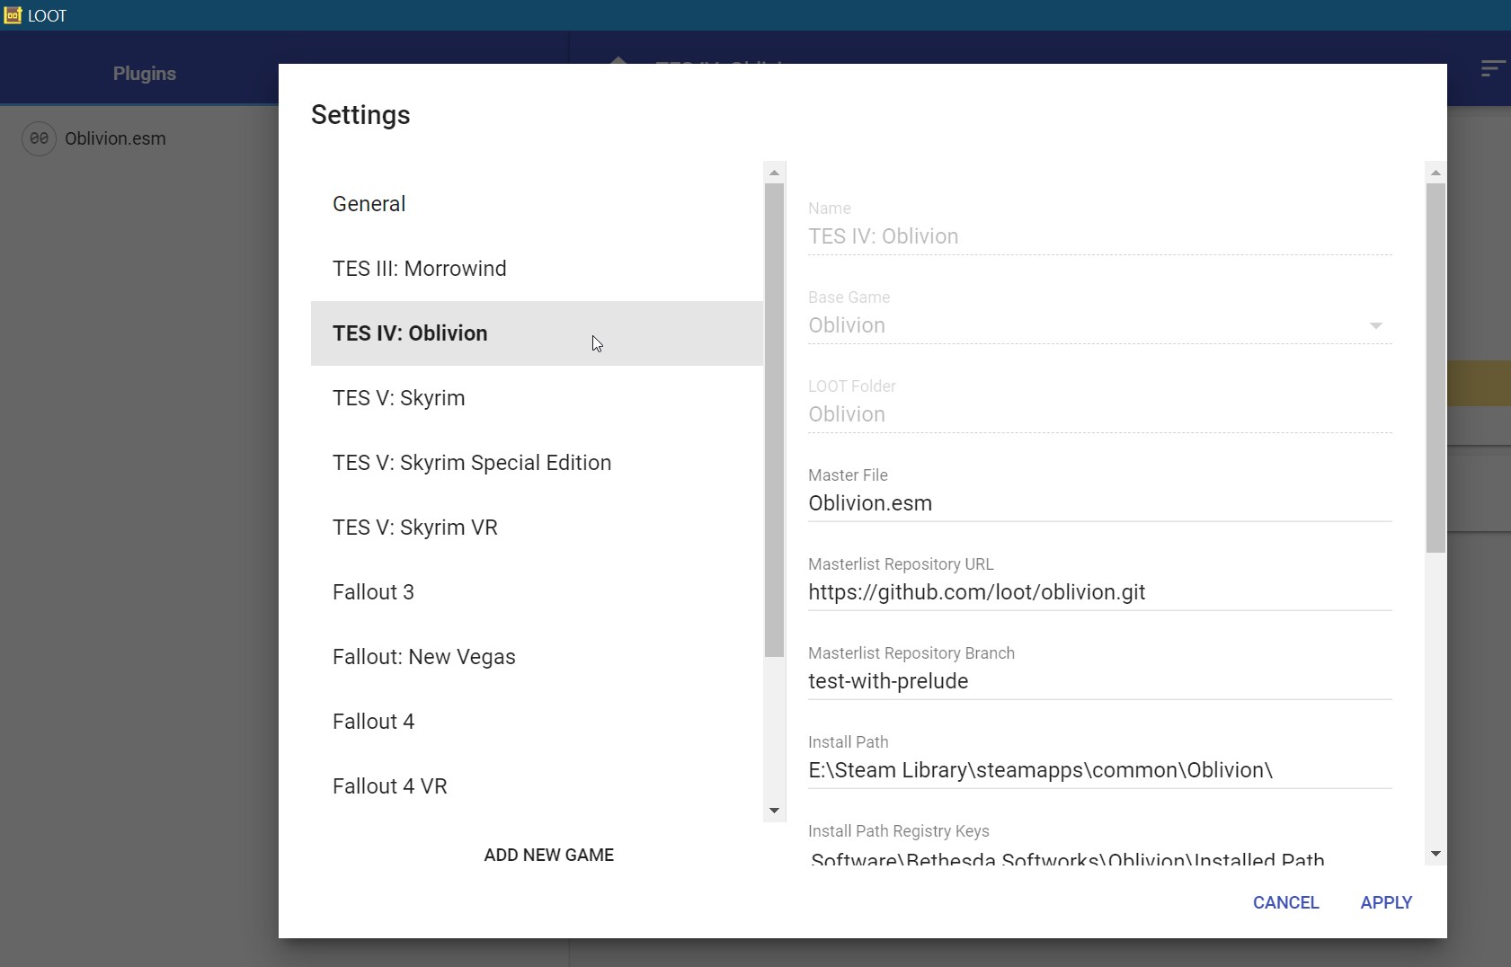Viewport: 1511px width, 967px height.
Task: Select TES V: Skyrim settings
Action: 398,397
